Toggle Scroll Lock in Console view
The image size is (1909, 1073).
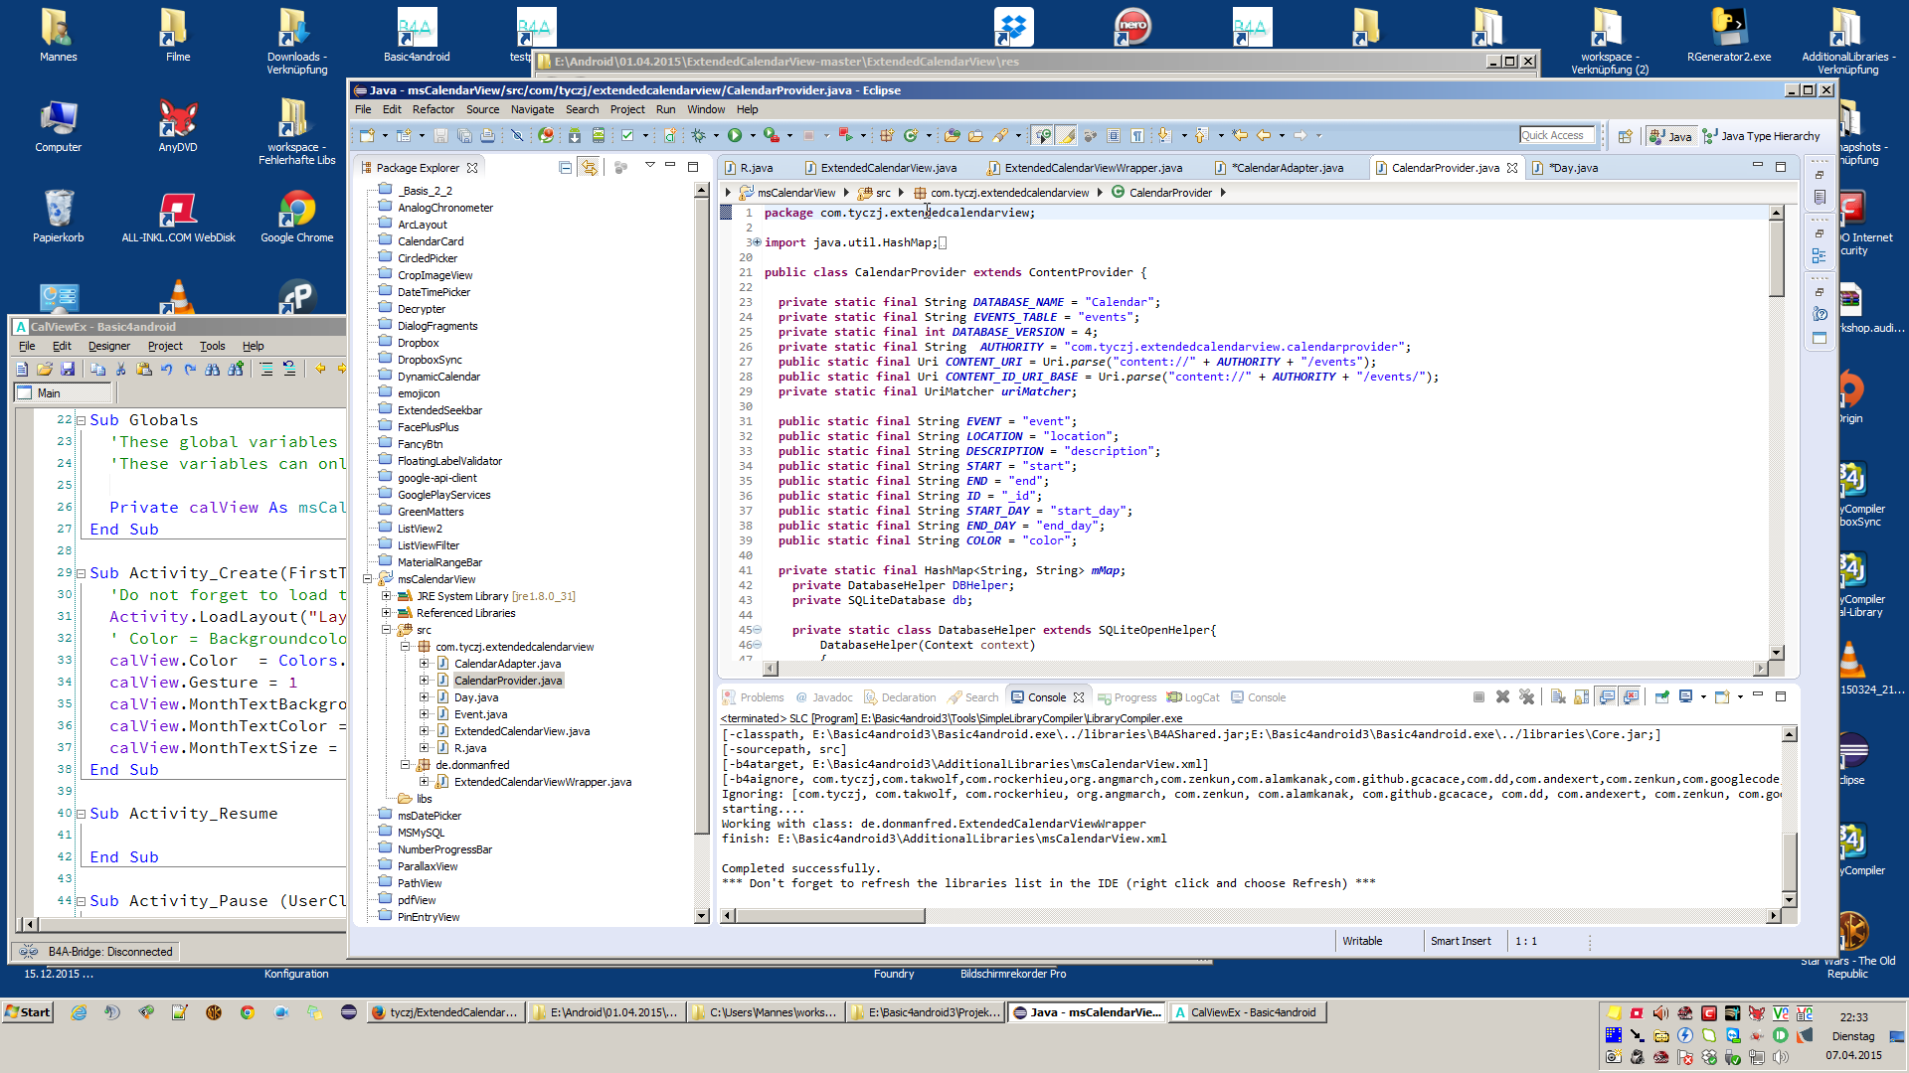[1582, 697]
